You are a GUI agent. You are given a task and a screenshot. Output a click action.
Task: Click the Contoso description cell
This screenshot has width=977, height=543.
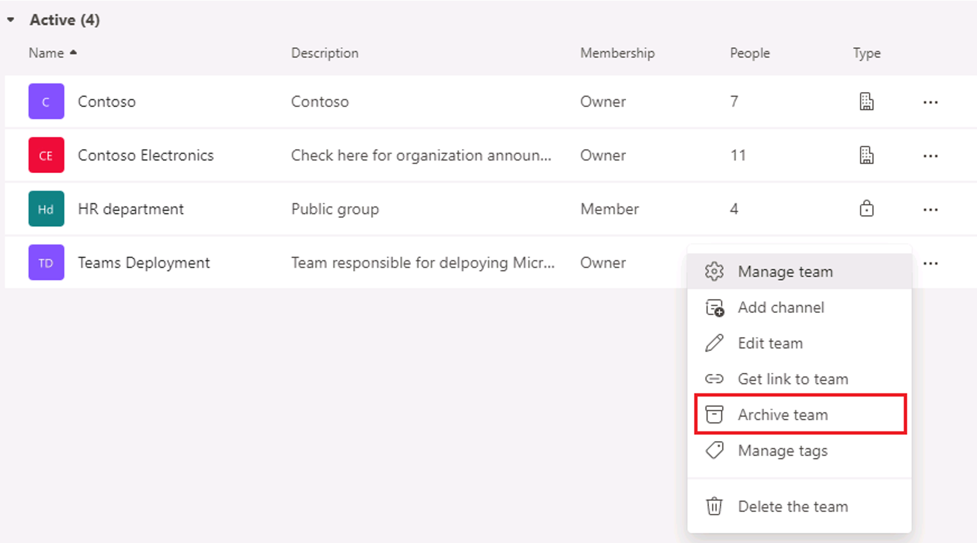320,102
